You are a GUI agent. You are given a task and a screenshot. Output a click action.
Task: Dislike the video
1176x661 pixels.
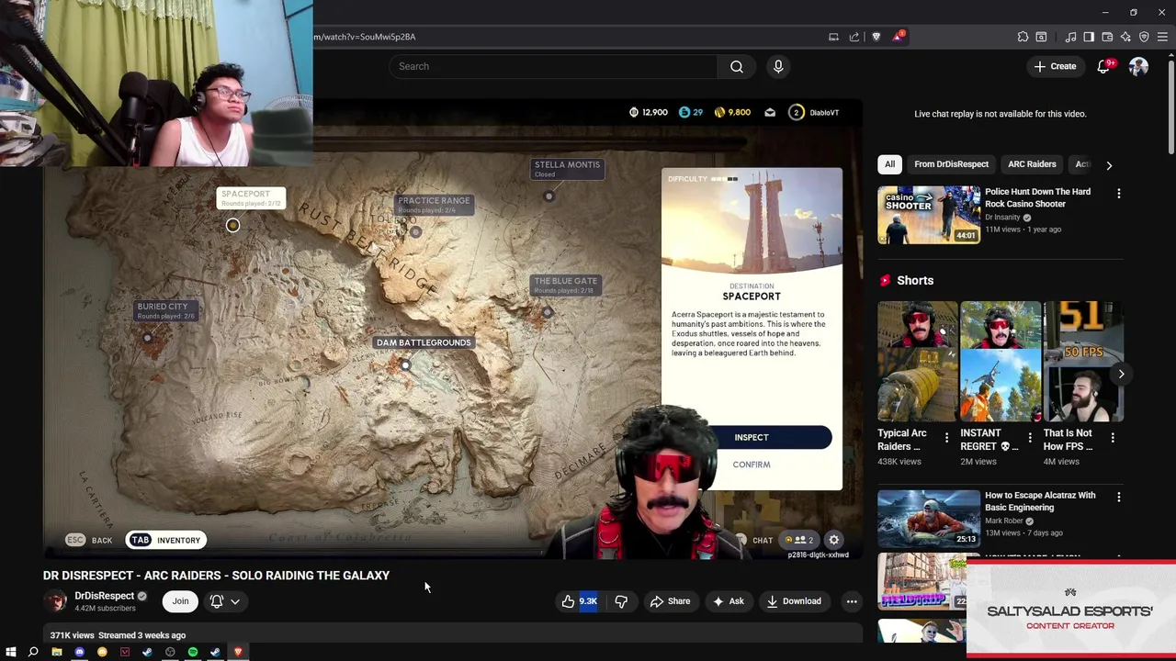click(x=621, y=601)
